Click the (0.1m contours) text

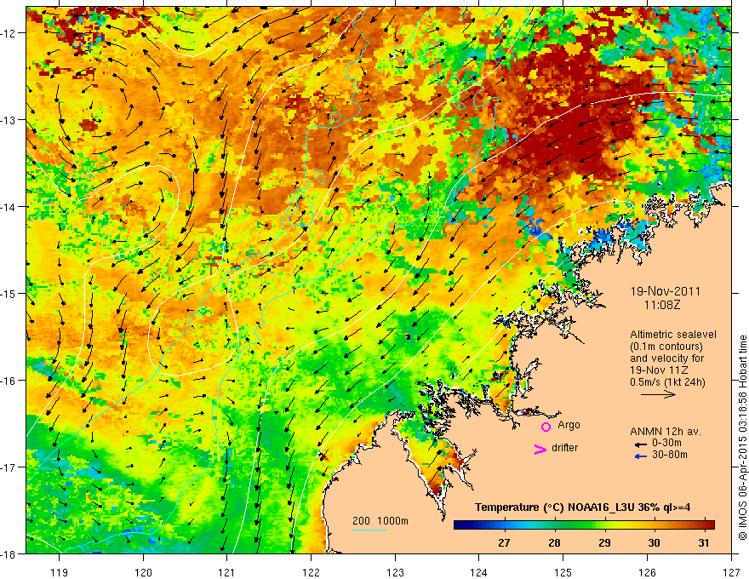(x=666, y=347)
